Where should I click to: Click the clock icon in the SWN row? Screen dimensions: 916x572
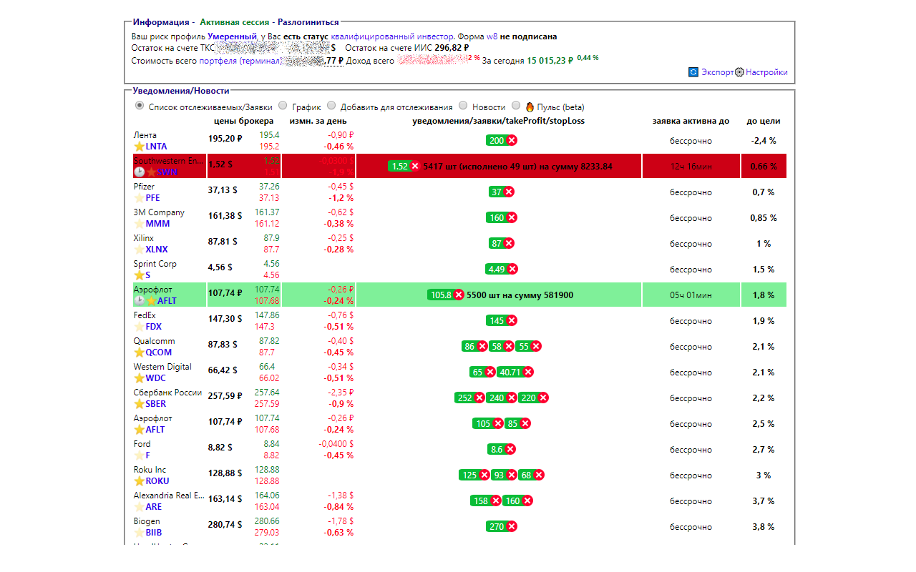tap(139, 172)
